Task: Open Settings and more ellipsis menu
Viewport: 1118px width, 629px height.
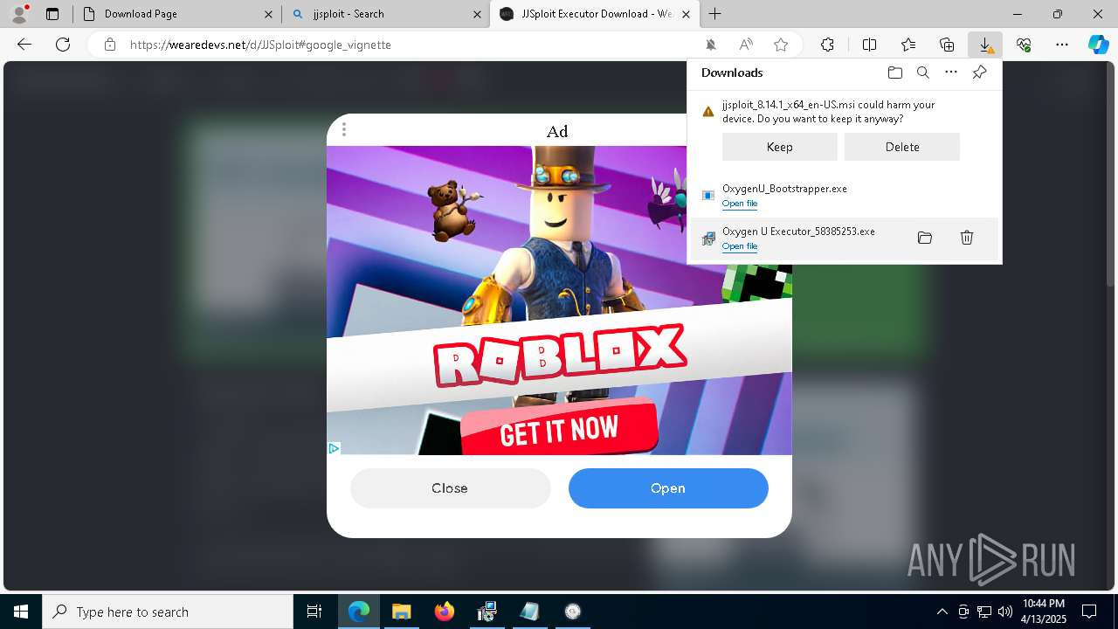Action: point(1062,45)
